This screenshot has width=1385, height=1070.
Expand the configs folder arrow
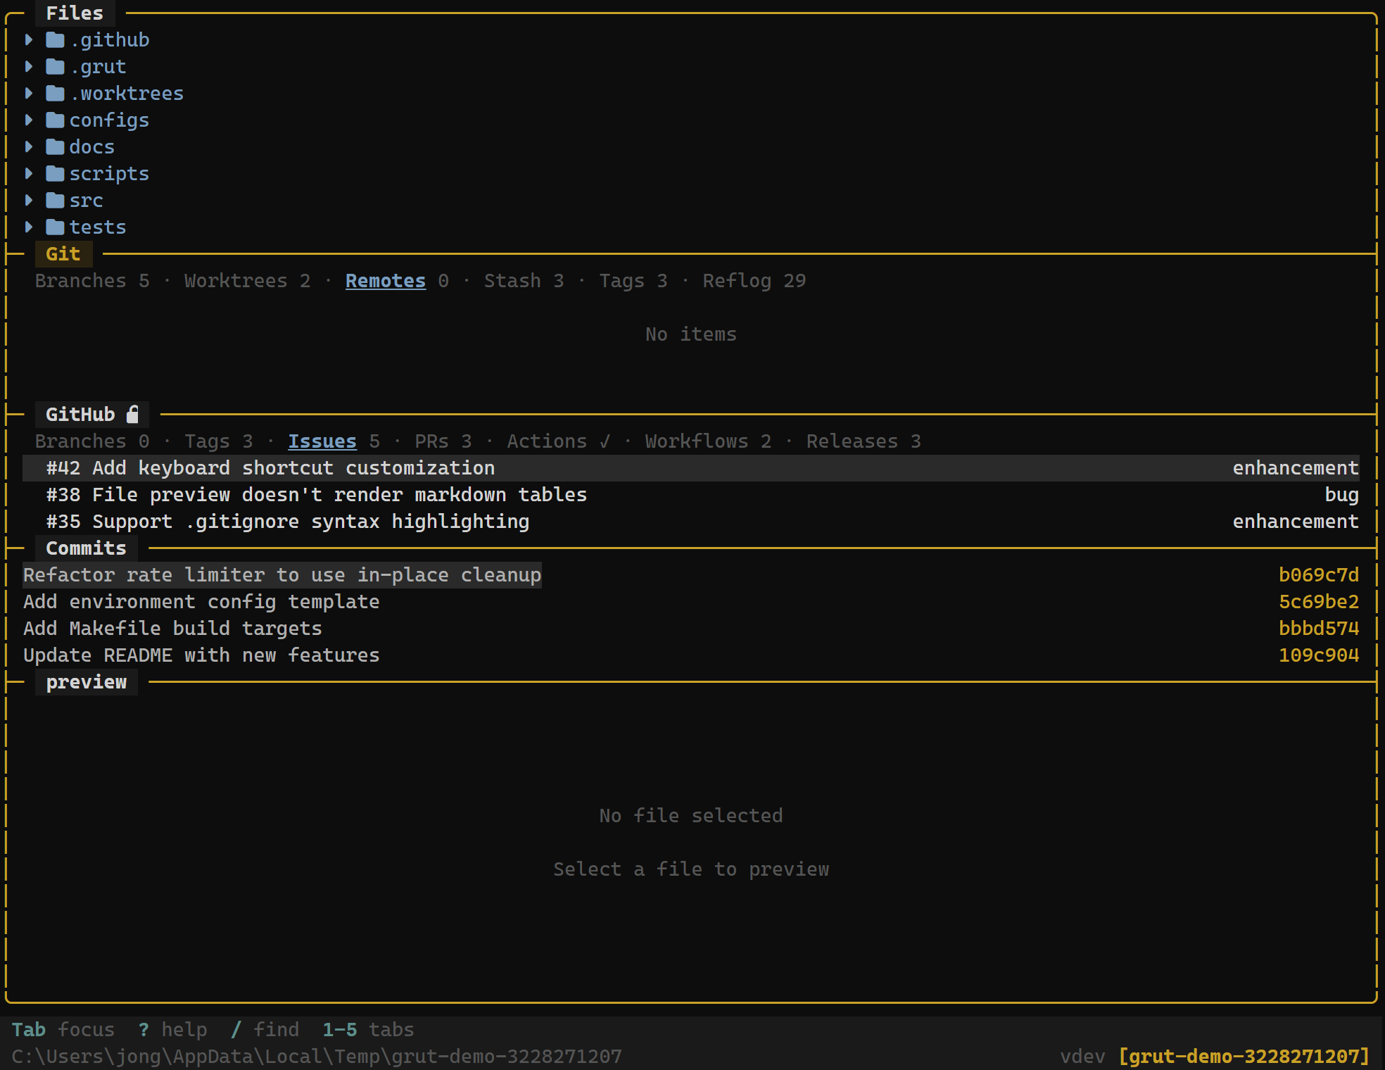point(29,120)
